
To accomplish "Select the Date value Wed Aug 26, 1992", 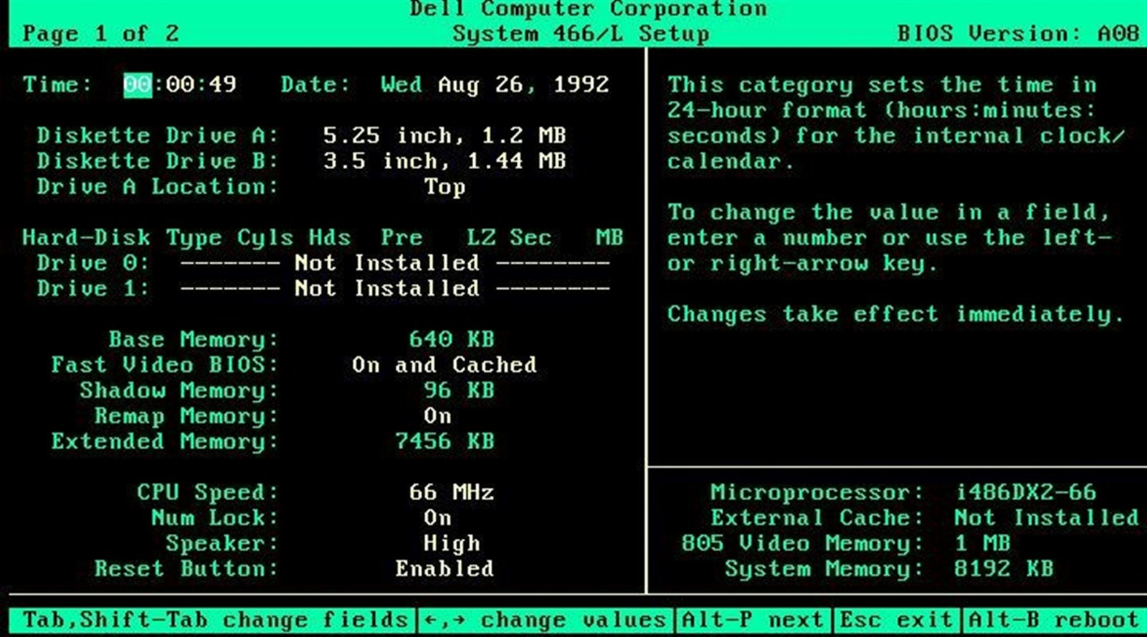I will pos(495,85).
